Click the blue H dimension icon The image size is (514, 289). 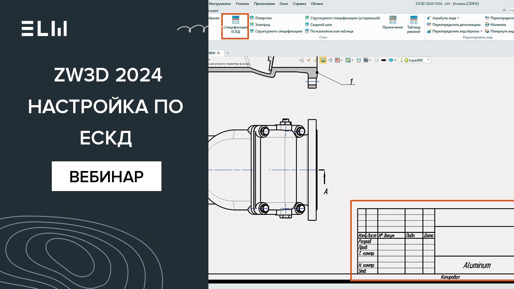359,60
